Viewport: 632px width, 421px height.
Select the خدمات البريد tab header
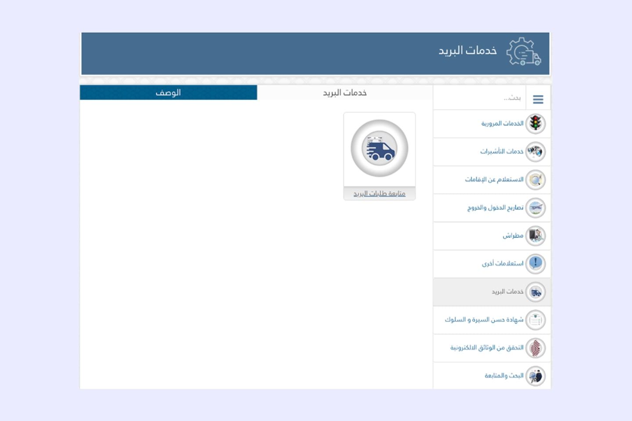coord(345,93)
